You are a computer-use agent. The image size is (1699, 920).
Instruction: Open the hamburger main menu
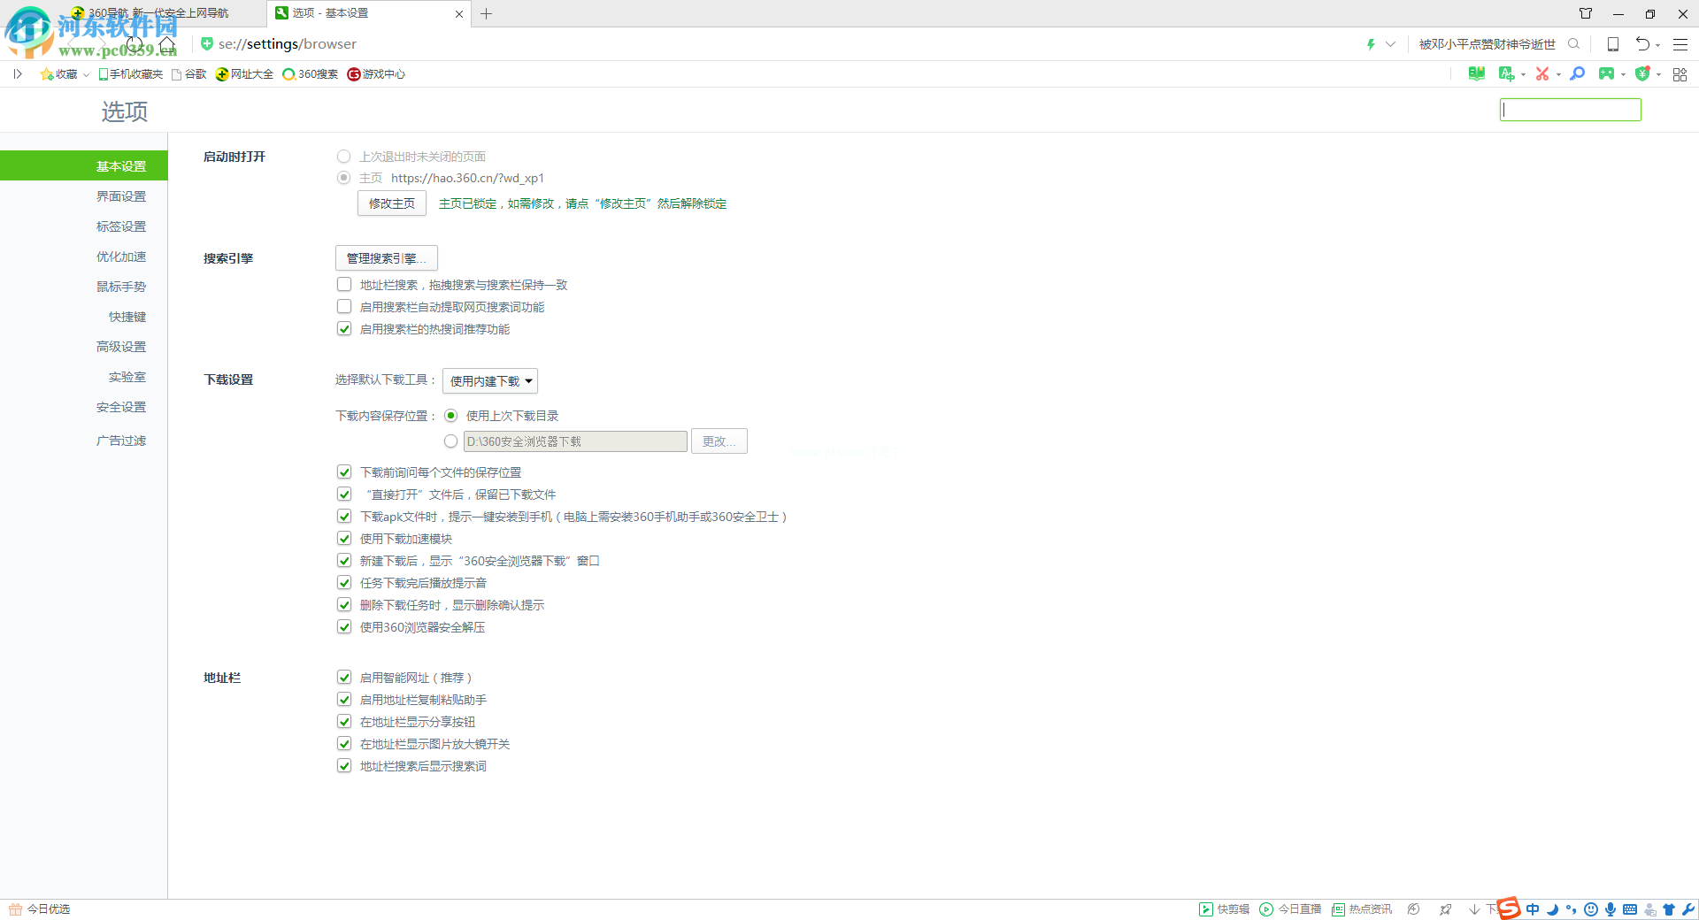coord(1680,44)
